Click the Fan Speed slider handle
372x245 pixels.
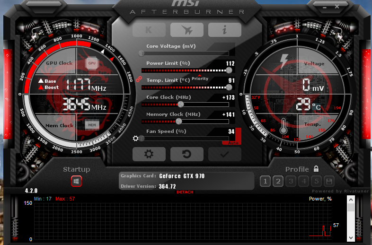click(142, 138)
